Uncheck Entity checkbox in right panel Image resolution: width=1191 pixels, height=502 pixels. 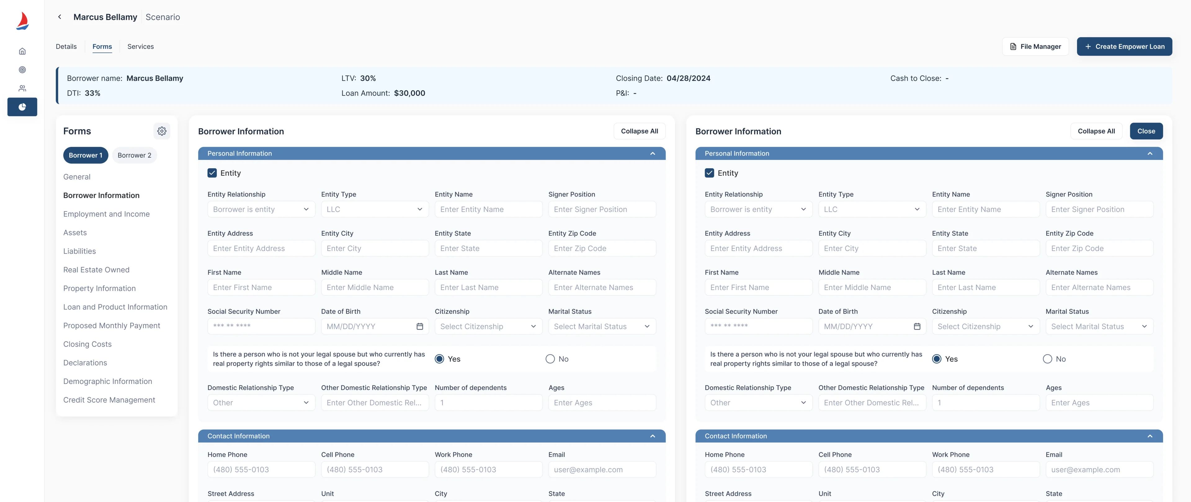[709, 173]
